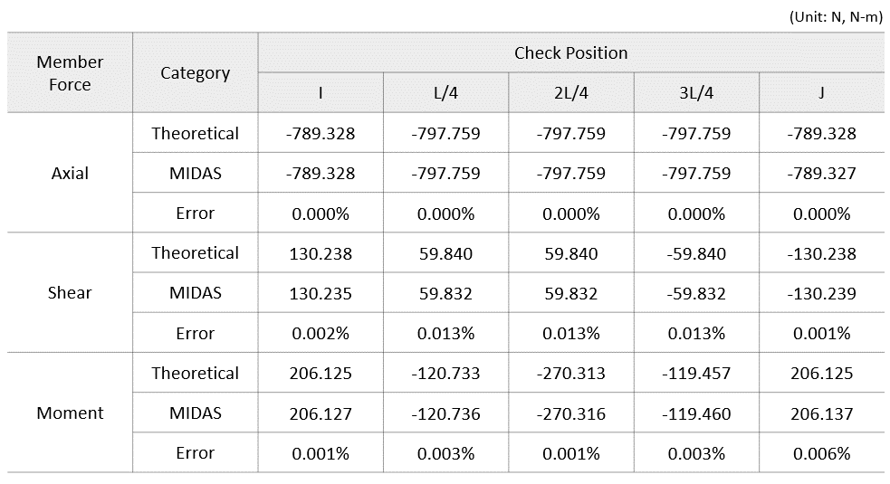Select the MIDAS moment value -120.736
This screenshot has height=484, width=890.
[x=445, y=413]
